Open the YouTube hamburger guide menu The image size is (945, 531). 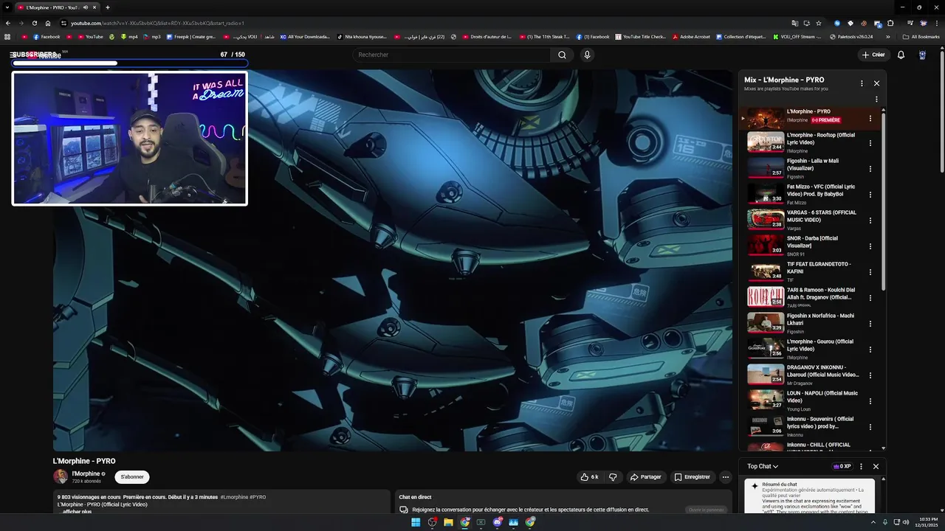13,55
